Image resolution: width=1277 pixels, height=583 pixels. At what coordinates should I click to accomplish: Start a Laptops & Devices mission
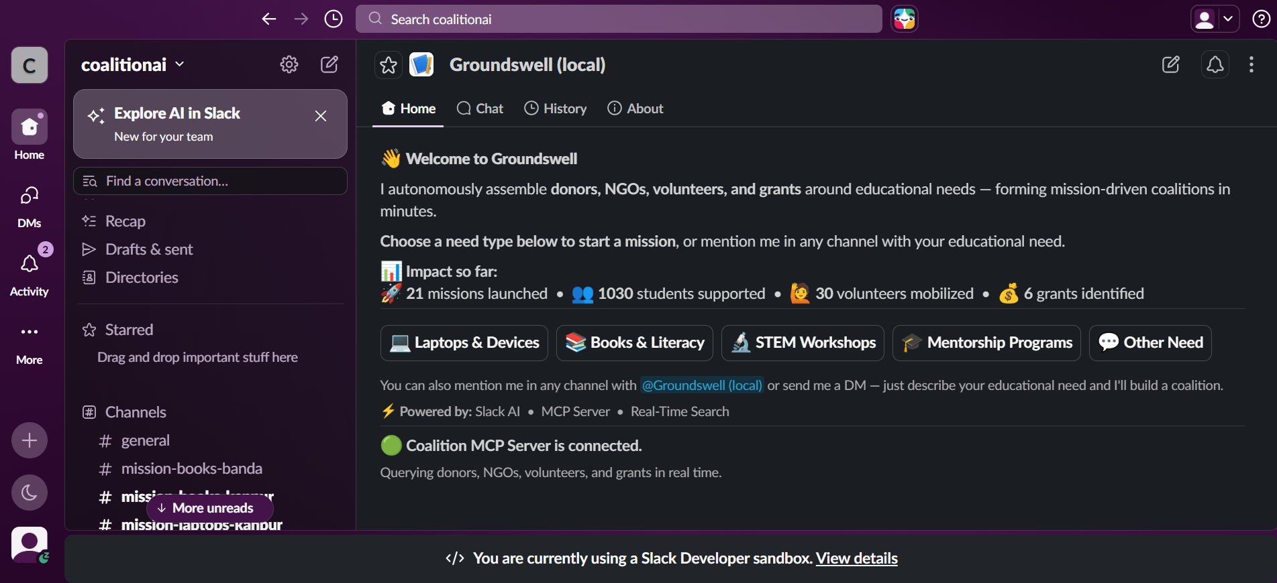tap(464, 343)
